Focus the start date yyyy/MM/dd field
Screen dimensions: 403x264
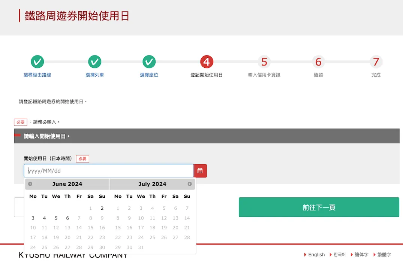pos(109,171)
